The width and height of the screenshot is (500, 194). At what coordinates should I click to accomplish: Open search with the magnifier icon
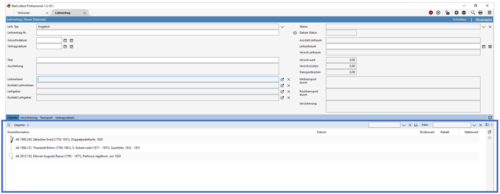[x=473, y=13]
